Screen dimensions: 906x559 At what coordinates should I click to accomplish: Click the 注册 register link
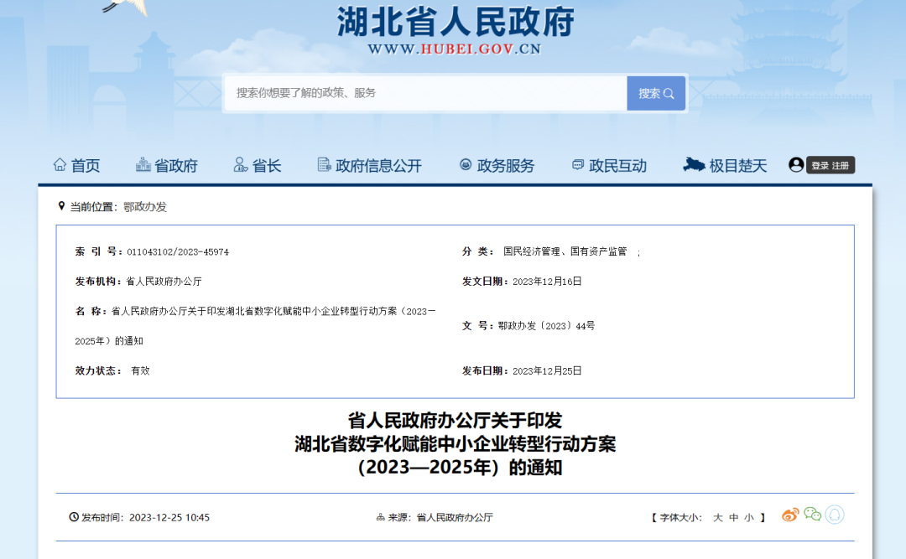(x=841, y=166)
